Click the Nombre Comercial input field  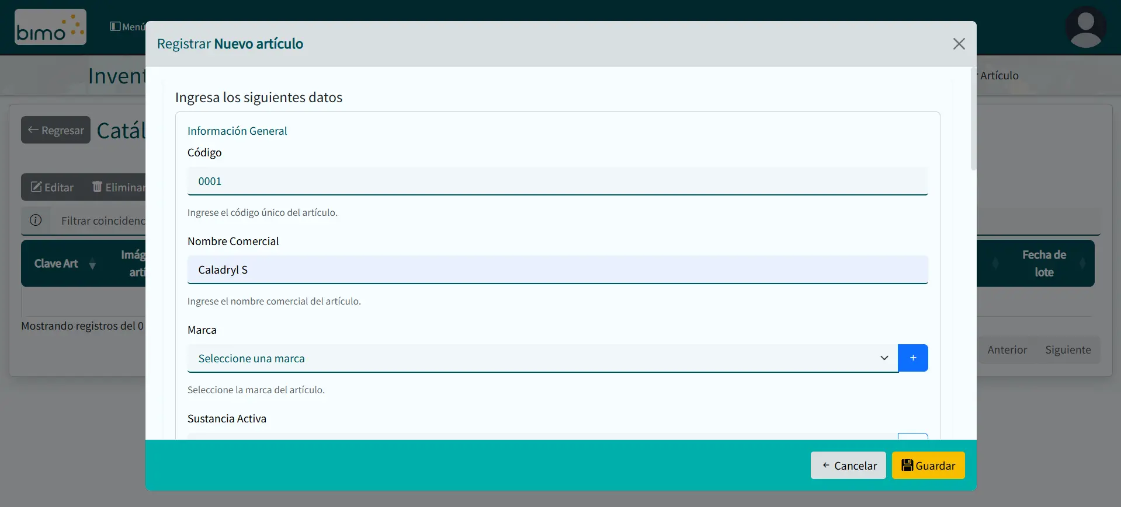click(557, 270)
